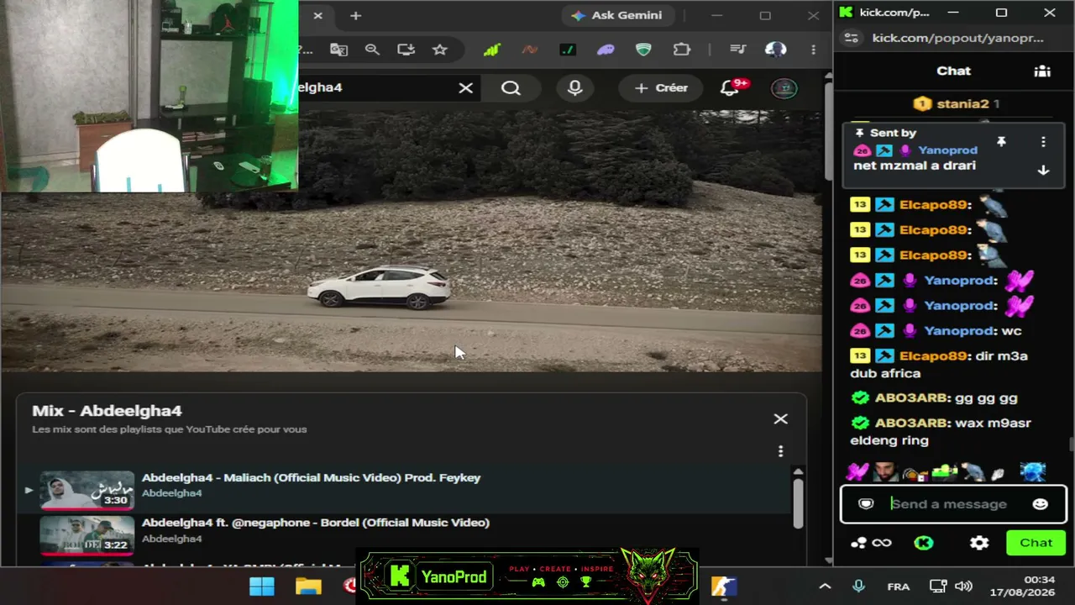Open the pinned message three-dot menu
The image size is (1075, 605).
(x=1043, y=142)
